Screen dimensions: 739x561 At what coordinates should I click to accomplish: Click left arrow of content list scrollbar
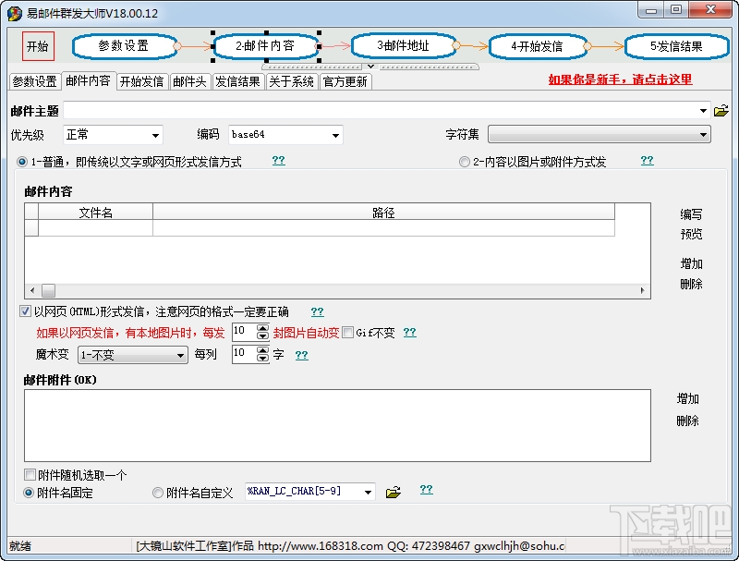[32, 290]
